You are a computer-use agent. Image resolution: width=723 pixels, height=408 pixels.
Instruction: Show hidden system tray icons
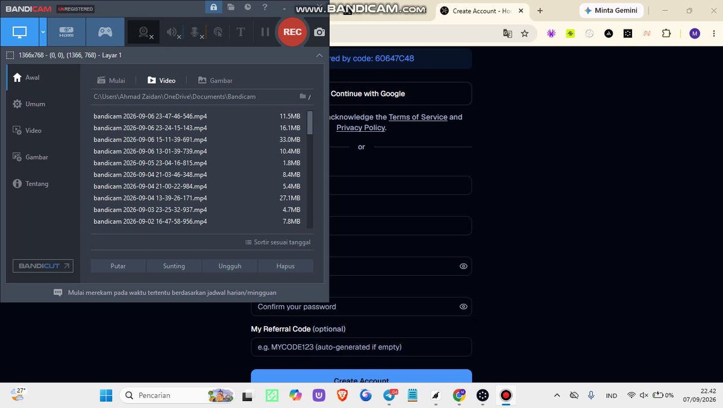(x=557, y=395)
